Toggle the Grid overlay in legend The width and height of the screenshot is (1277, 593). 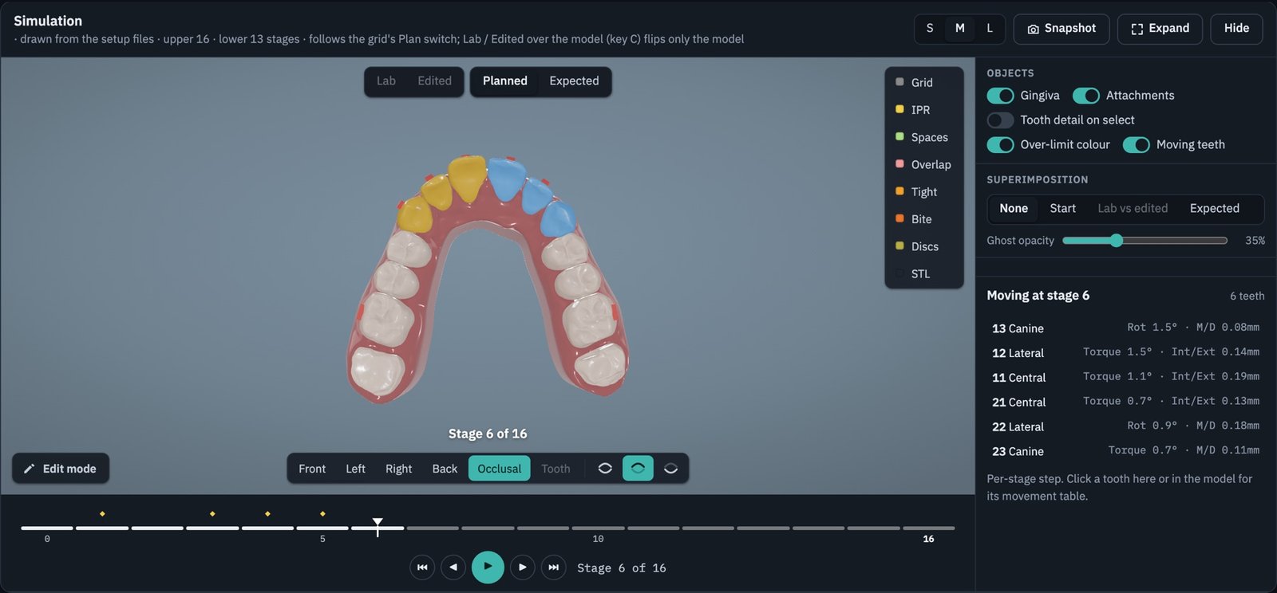[923, 82]
